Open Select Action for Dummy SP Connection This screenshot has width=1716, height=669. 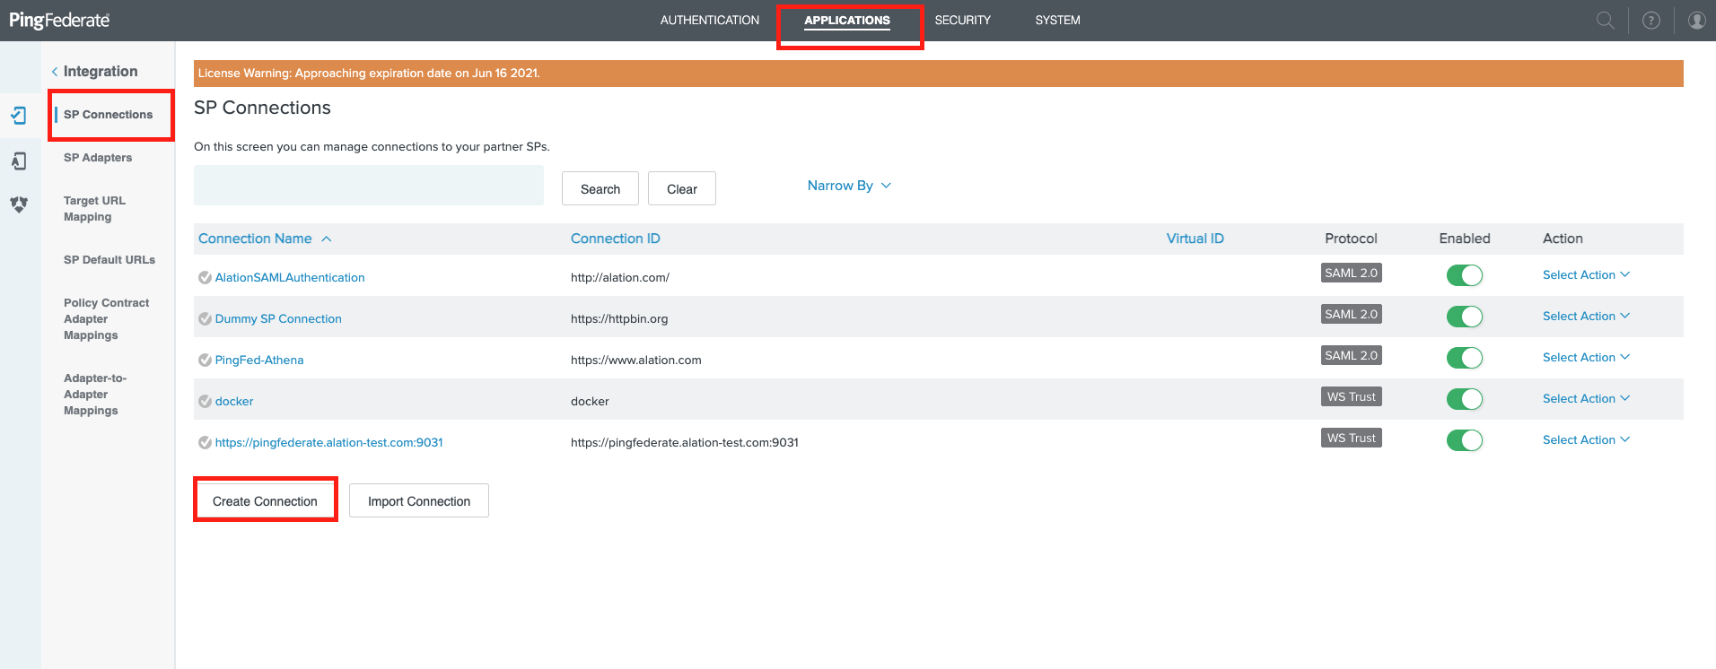[x=1586, y=317]
